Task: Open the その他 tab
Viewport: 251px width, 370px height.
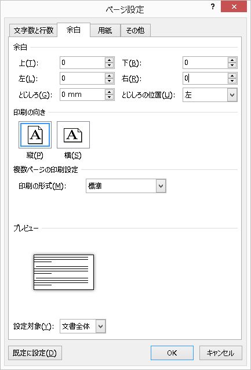Action: (x=136, y=30)
